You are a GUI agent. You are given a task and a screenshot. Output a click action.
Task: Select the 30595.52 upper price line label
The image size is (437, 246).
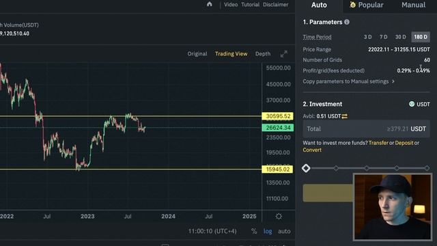278,116
